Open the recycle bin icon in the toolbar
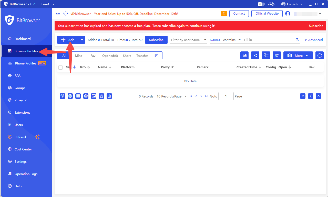 point(277,56)
